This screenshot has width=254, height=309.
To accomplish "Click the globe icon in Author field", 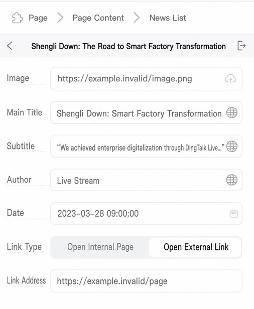I will coord(232,180).
